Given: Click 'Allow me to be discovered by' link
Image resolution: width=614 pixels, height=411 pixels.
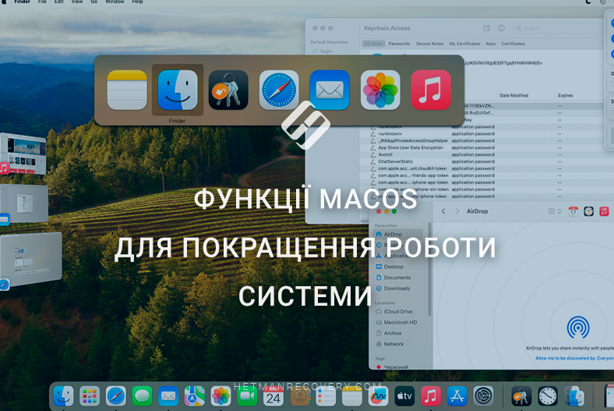Looking at the screenshot, I should 574,358.
